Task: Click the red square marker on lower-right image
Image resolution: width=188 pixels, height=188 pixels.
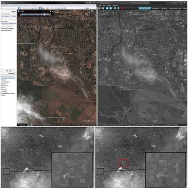Action: [124, 163]
